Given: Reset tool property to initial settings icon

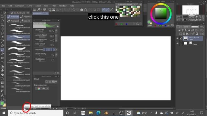Looking at the screenshot, I should click(x=55, y=73).
